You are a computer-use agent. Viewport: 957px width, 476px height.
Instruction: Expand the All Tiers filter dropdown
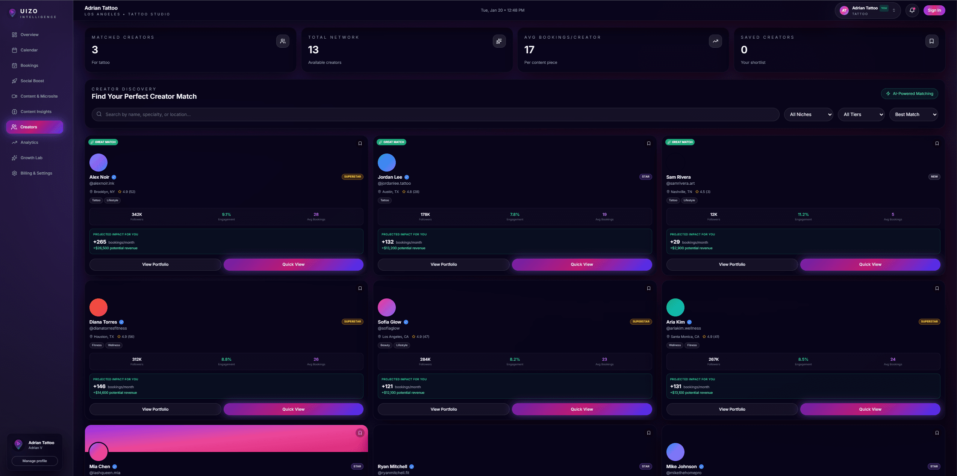point(861,114)
